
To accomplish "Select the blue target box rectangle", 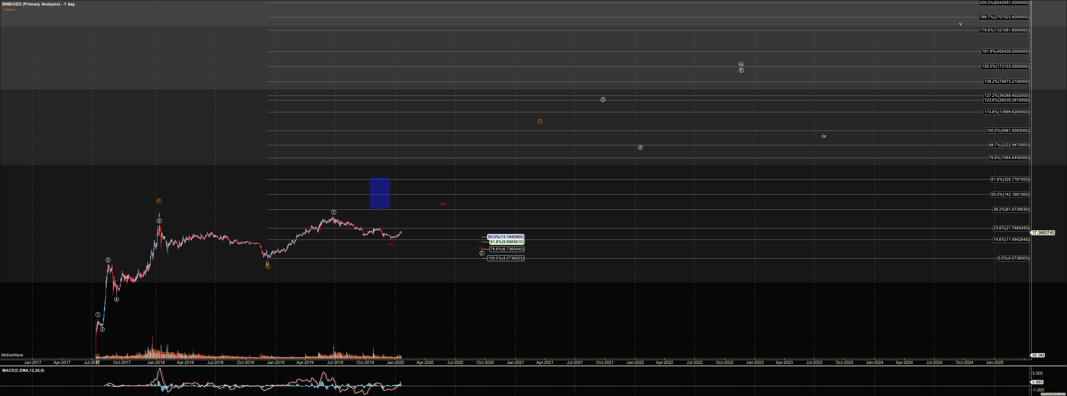I will point(380,193).
